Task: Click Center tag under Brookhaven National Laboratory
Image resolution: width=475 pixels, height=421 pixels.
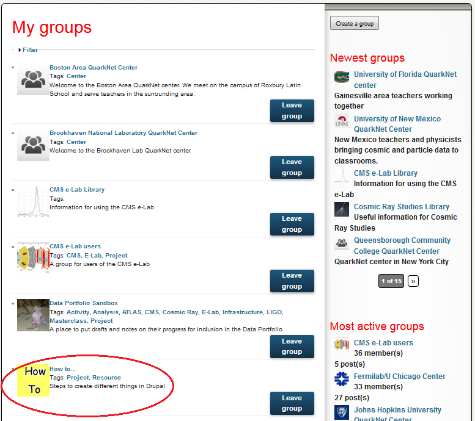Action: (76, 142)
